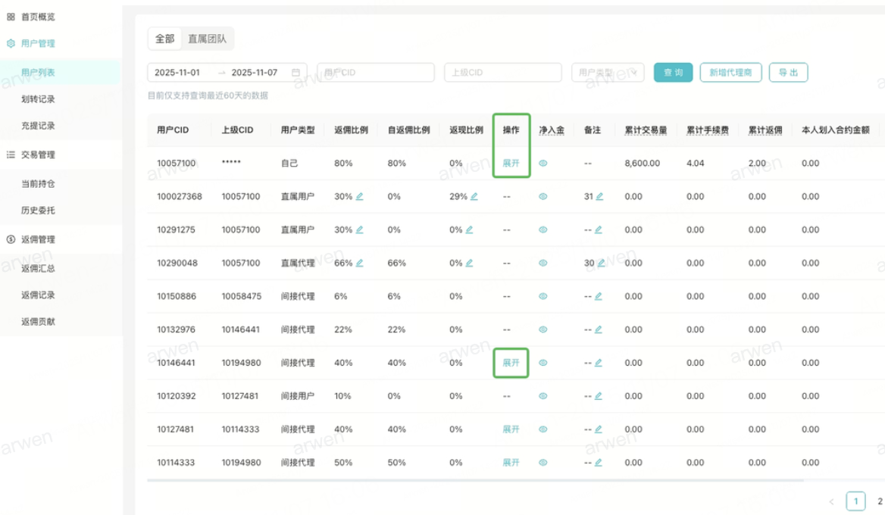Open the 用户类型 dropdown filter
885x515 pixels.
coord(608,73)
